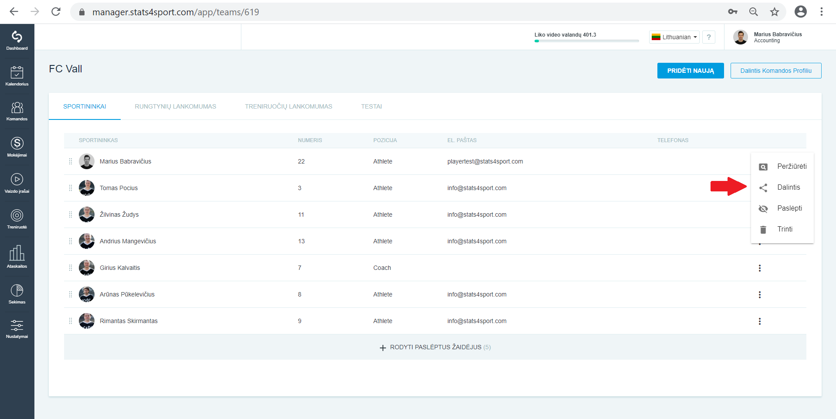Choose Dalintis from the context menu
The width and height of the screenshot is (836, 419).
coord(782,187)
